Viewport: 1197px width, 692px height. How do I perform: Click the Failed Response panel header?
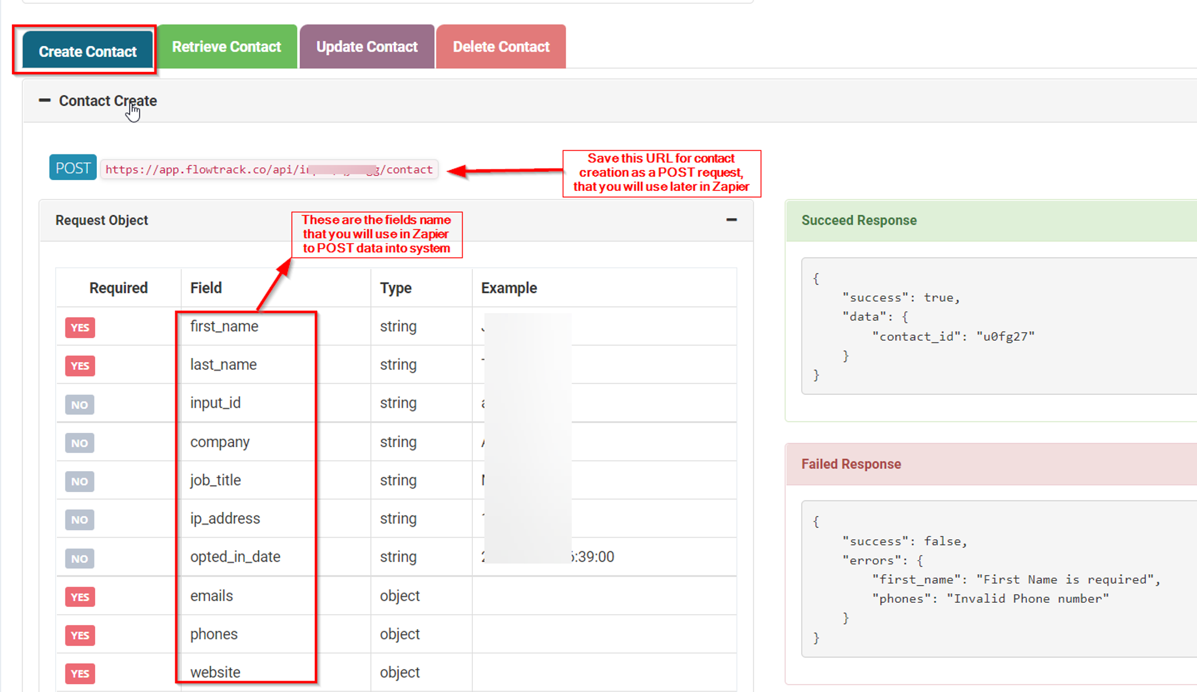click(850, 464)
